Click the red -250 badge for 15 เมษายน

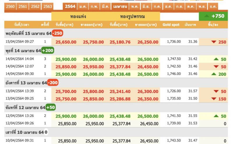(x=57, y=33)
